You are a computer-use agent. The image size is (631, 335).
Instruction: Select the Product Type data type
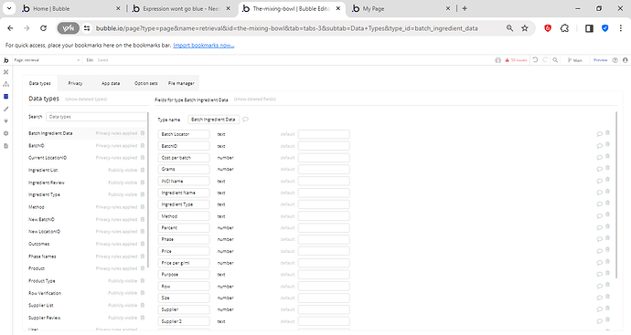tap(41, 281)
